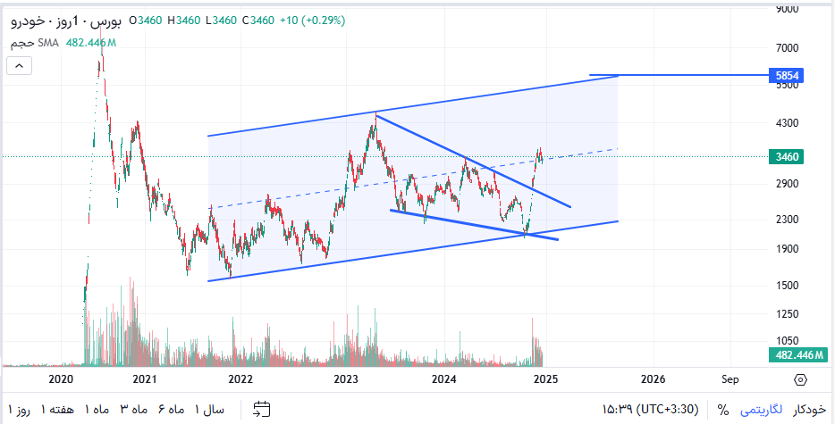Click the 2021 time axis label
Screen dimensions: 835x424
[144, 379]
